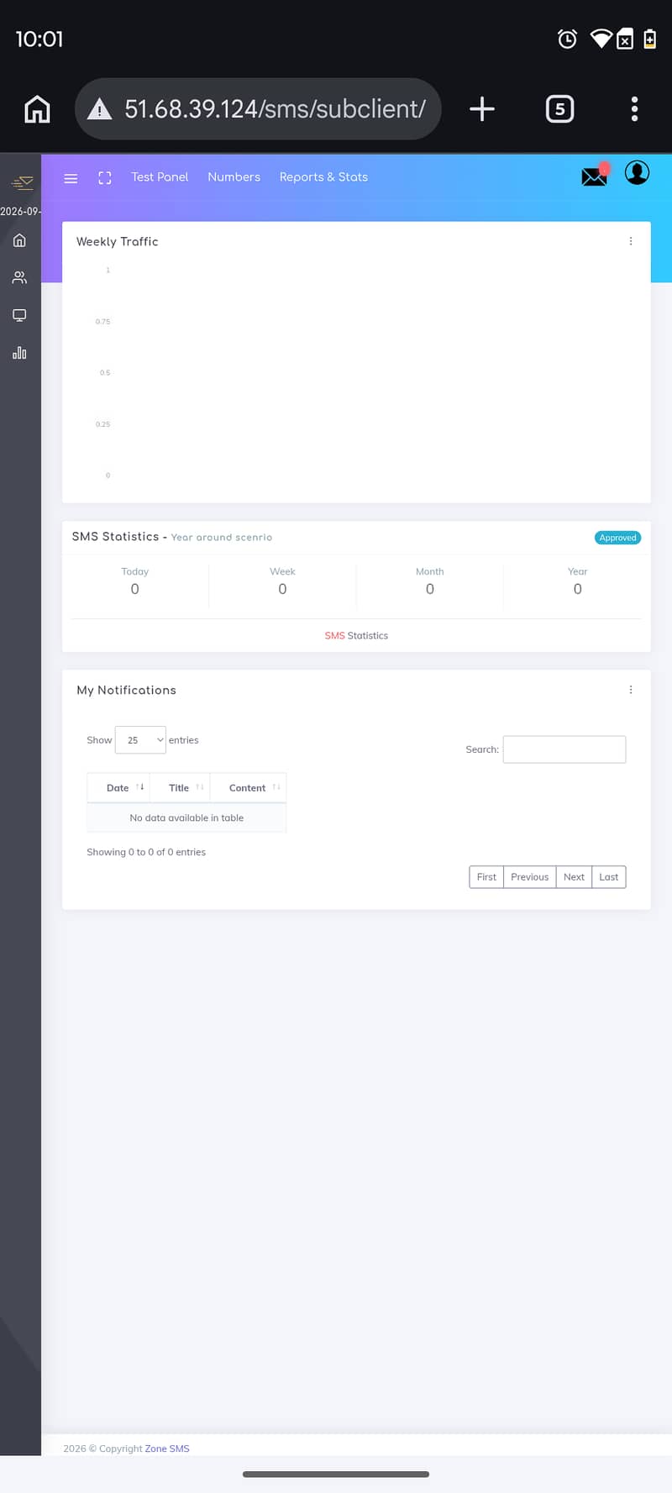Toggle fullscreen mode icon
672x1493 pixels.
click(105, 178)
